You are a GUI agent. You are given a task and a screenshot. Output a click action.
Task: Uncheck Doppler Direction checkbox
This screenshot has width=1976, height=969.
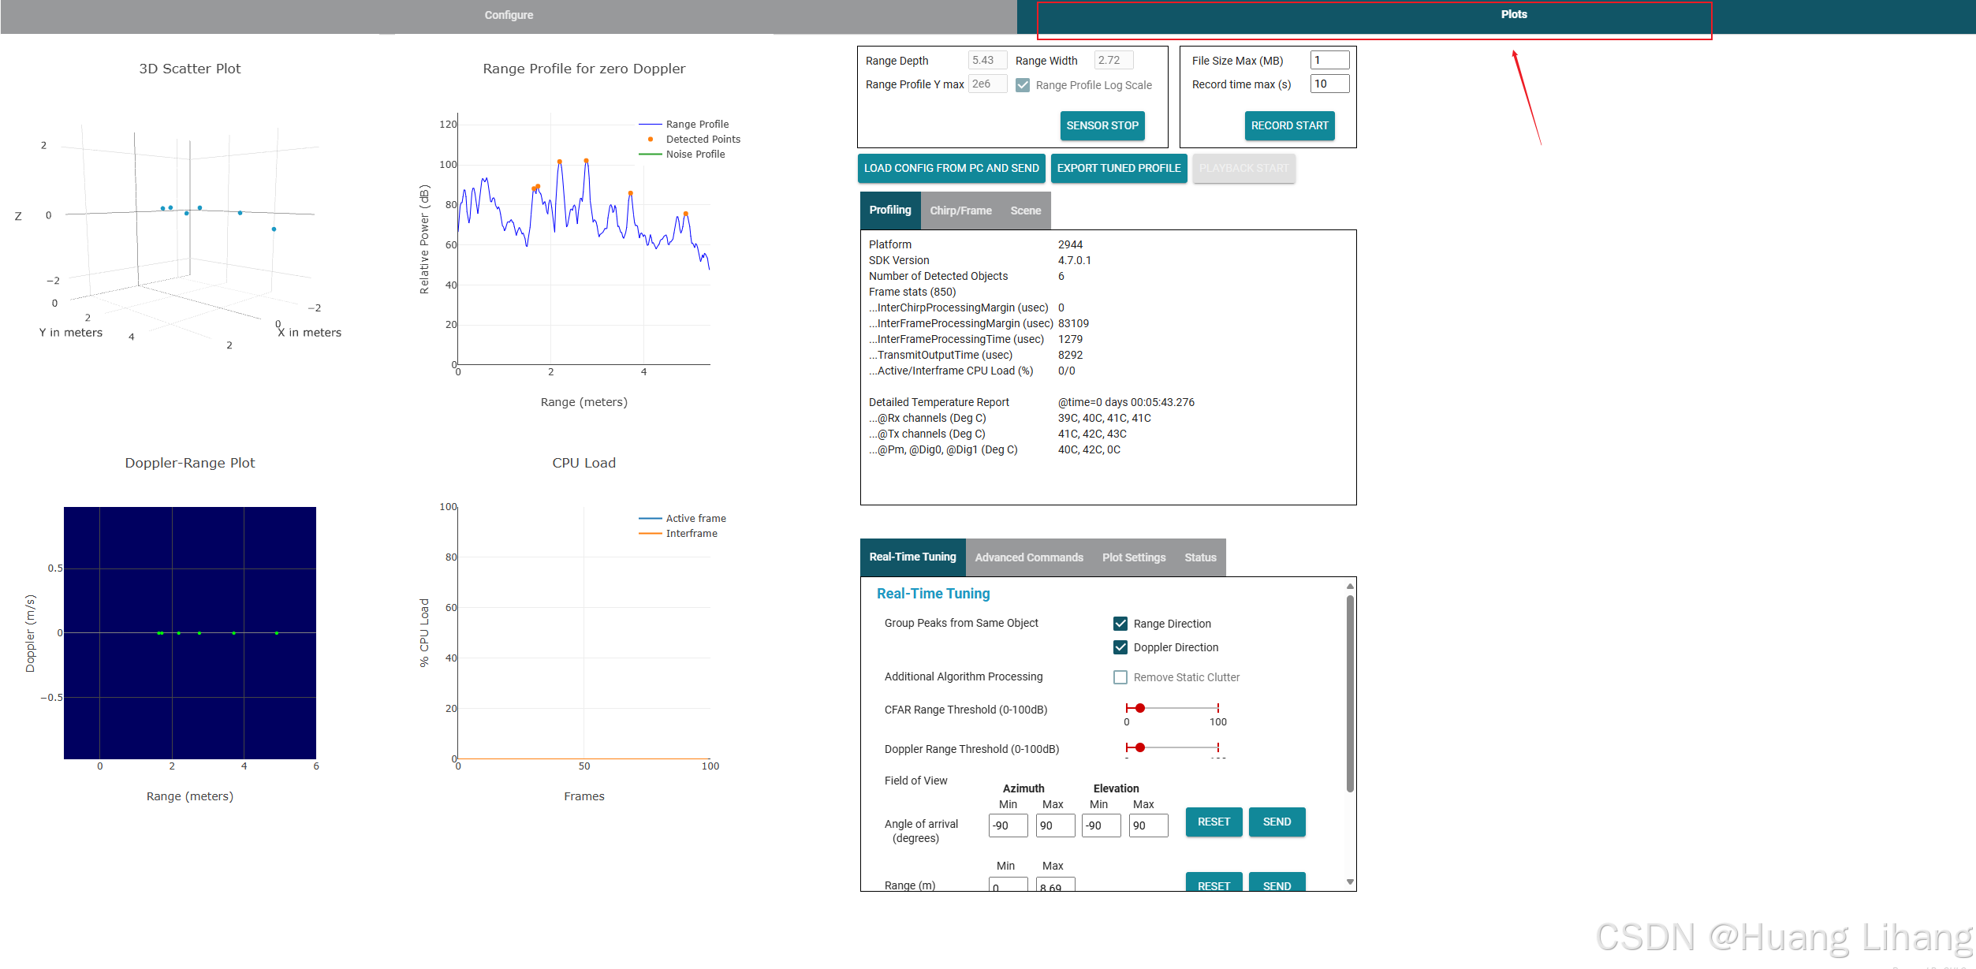tap(1120, 647)
